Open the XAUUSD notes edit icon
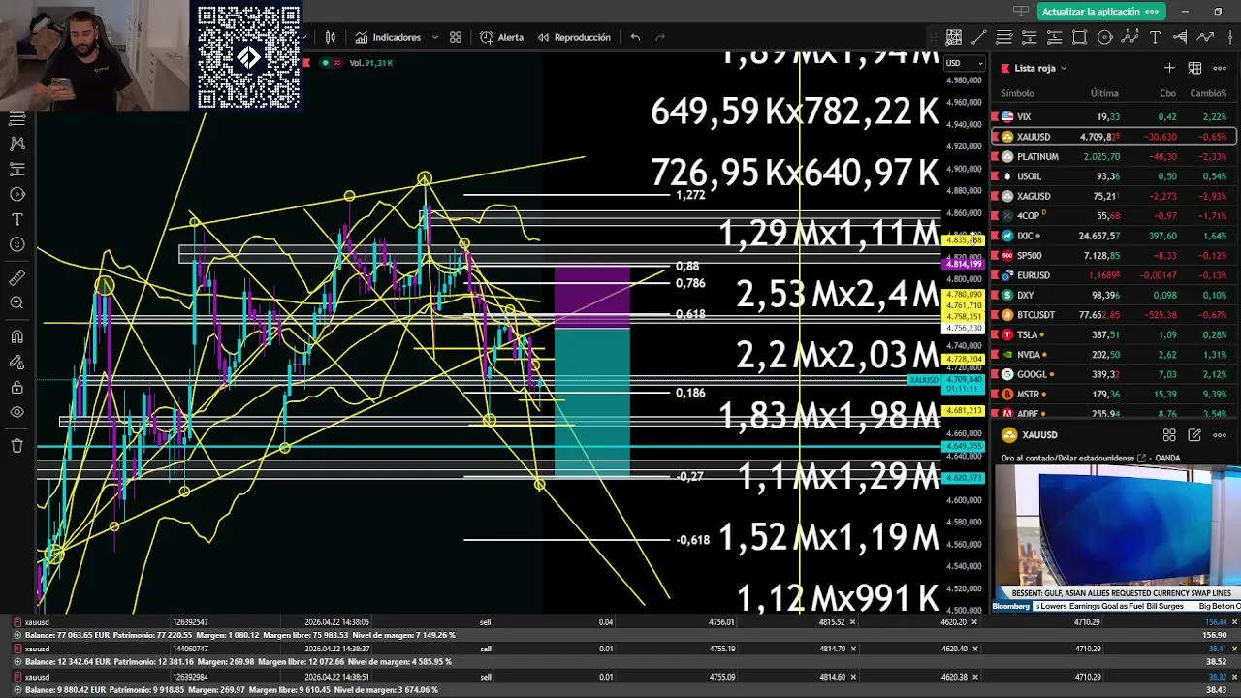1241x698 pixels. pos(1194,435)
